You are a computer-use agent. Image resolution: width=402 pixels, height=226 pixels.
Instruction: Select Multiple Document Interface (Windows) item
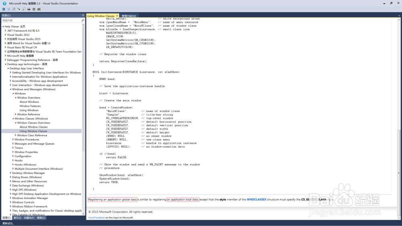click(x=39, y=169)
